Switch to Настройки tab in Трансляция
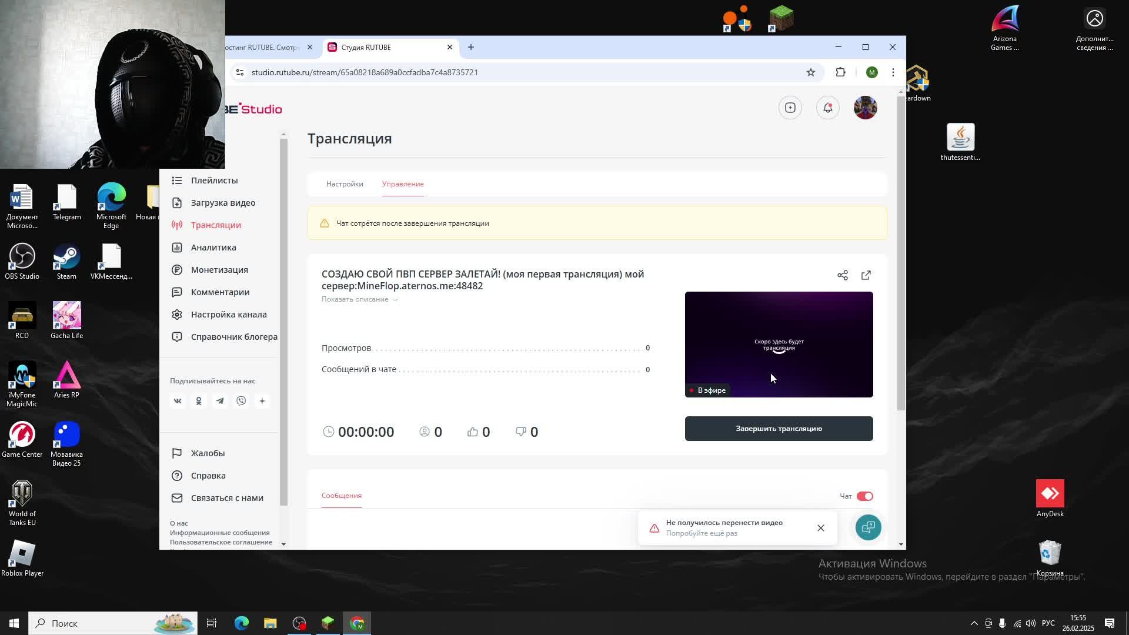Screen dimensions: 1129x635 344,184
